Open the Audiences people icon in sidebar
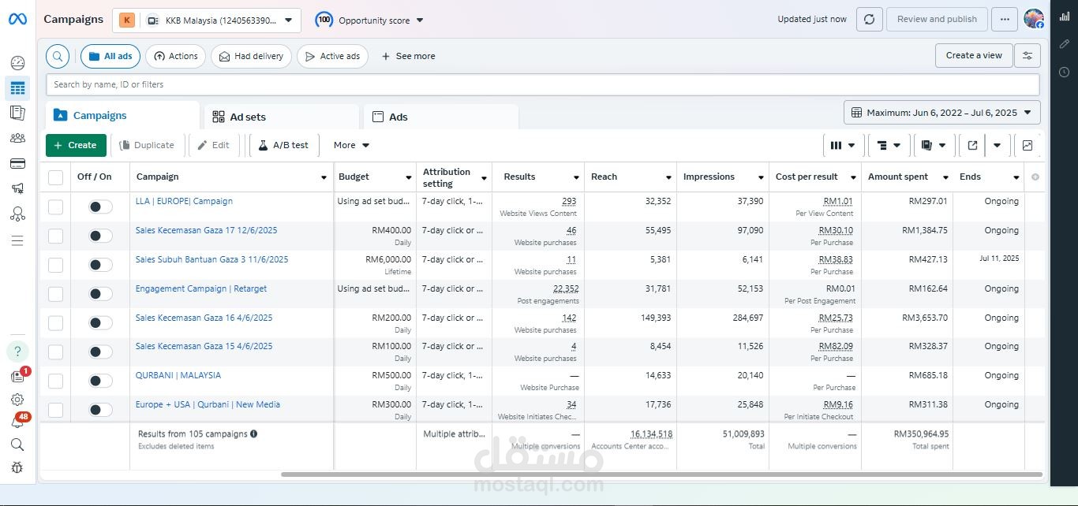The width and height of the screenshot is (1078, 506). (17, 138)
